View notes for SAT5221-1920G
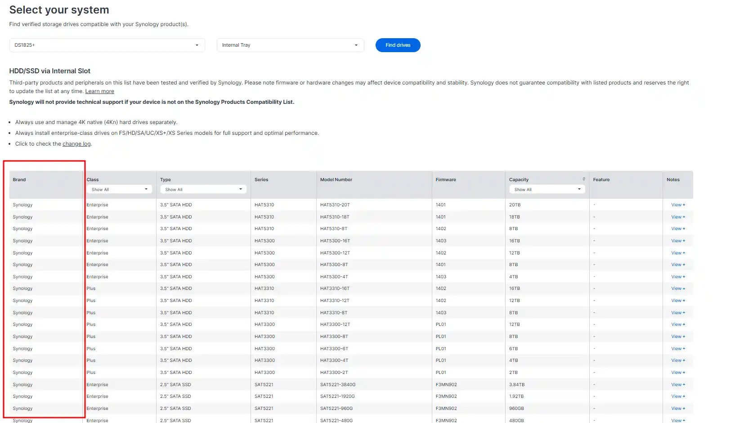Screen dimensions: 735x423 point(678,396)
